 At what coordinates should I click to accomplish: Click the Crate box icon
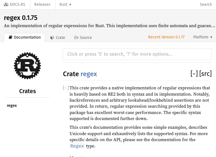(x=52, y=38)
